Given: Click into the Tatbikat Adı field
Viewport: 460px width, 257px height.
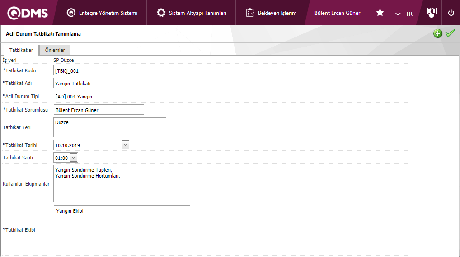Looking at the screenshot, I should point(110,83).
